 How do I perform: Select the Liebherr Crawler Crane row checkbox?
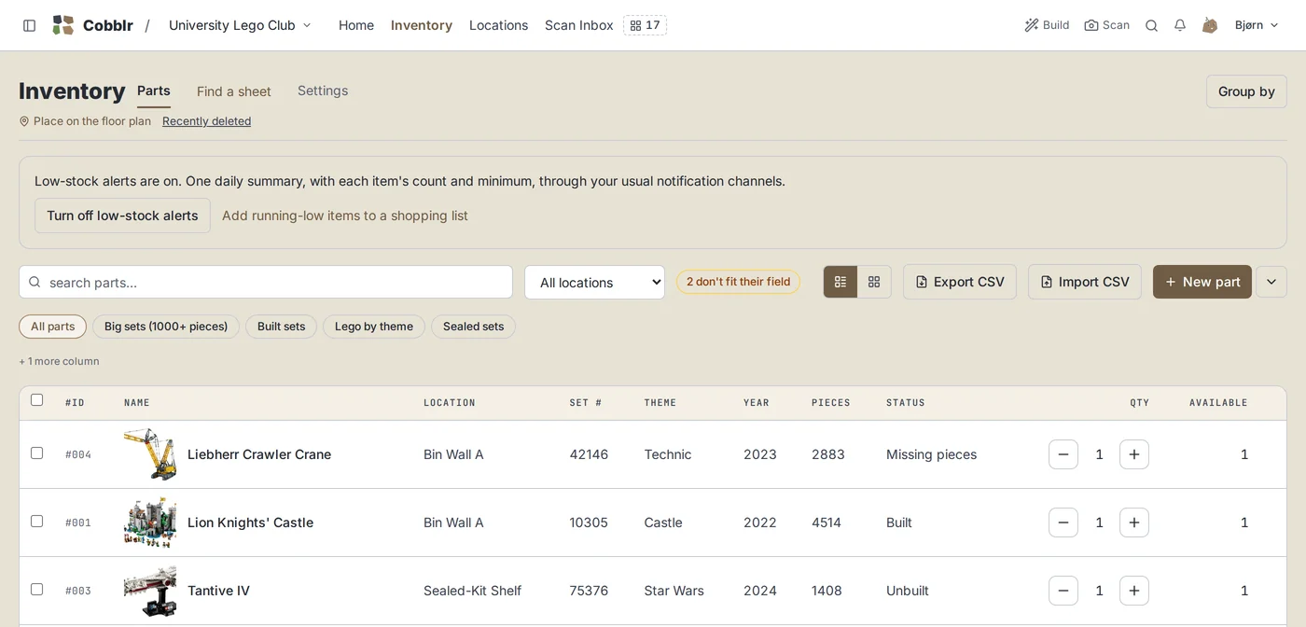(37, 453)
